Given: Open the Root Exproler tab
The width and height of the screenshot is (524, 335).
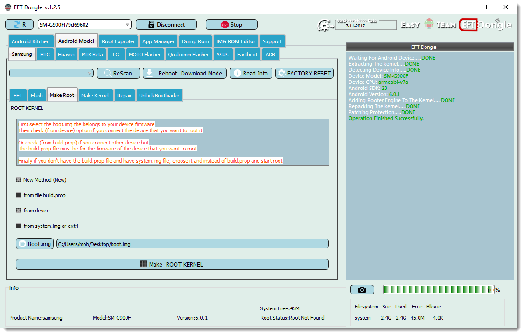Looking at the screenshot, I should coord(119,41).
